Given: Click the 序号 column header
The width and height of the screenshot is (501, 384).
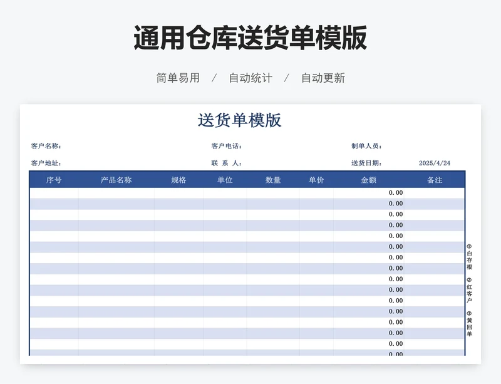Looking at the screenshot, I should [54, 180].
